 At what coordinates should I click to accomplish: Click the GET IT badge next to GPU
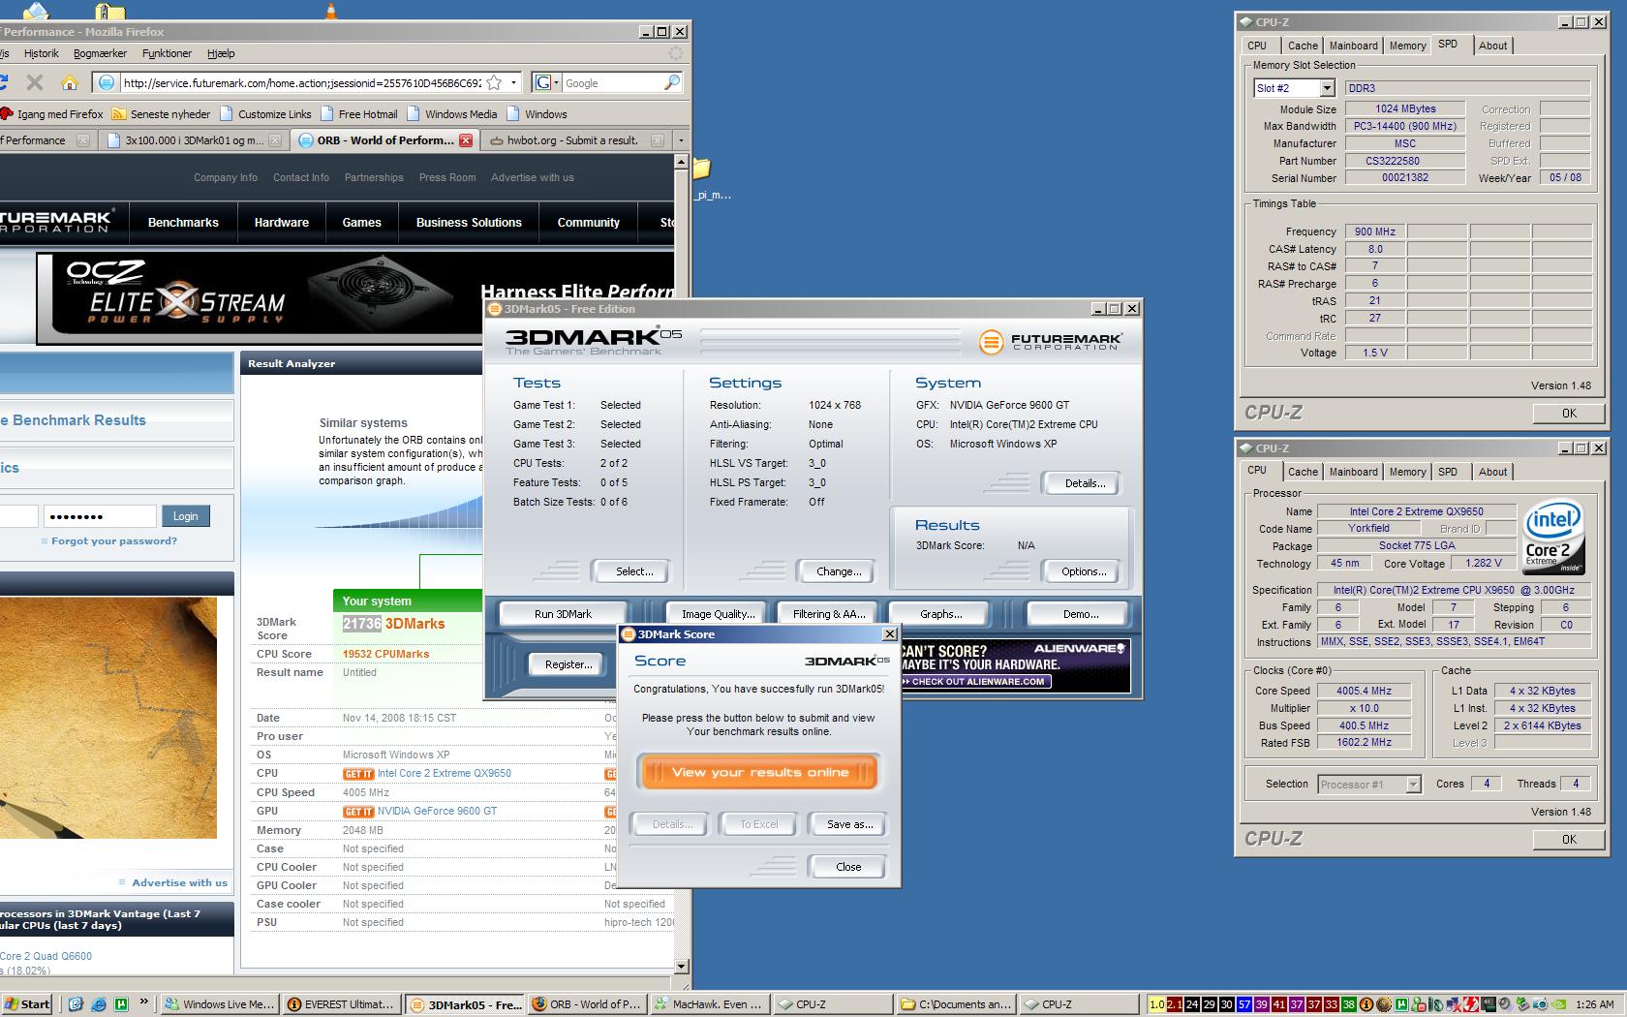[x=358, y=812]
